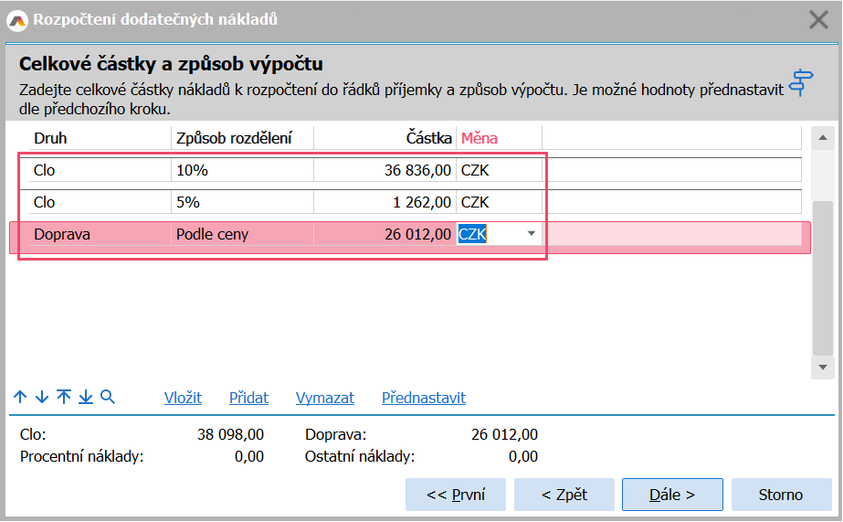Viewport: 843px width, 522px height.
Task: Jump to last row arrow icon
Action: click(86, 397)
